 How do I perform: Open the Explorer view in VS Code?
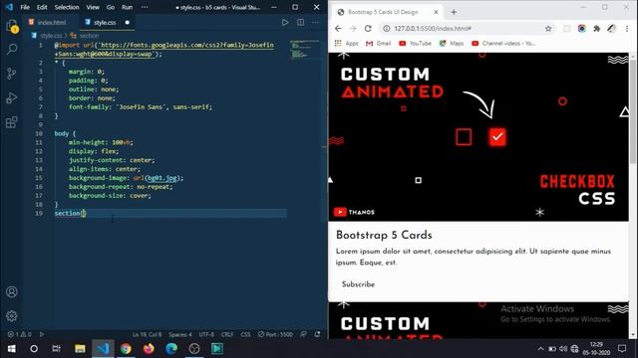point(12,26)
